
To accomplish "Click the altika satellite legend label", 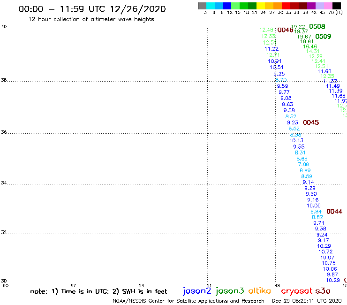I will coord(260,290).
